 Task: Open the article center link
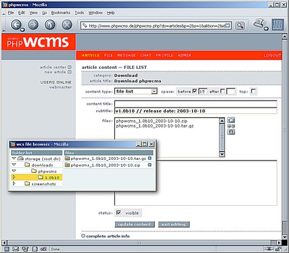53,67
